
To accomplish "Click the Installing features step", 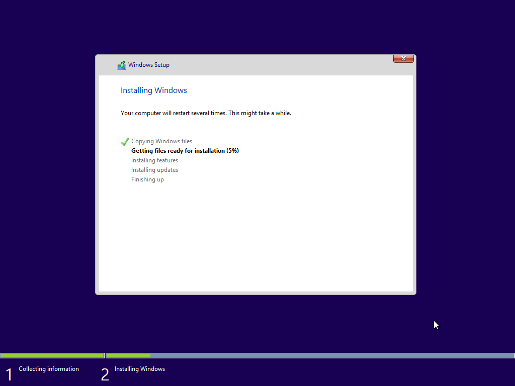I will click(x=154, y=160).
